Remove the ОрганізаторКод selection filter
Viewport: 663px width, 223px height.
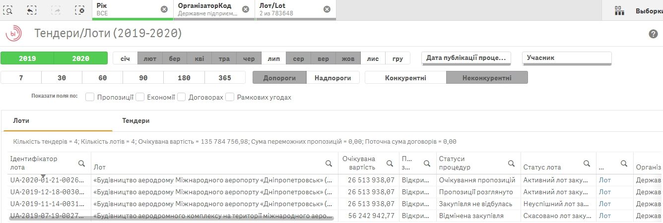[x=245, y=9]
